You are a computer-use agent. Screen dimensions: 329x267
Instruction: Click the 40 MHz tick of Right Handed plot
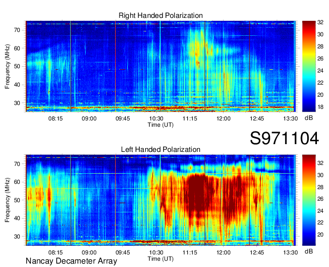pyautogui.click(x=17, y=85)
